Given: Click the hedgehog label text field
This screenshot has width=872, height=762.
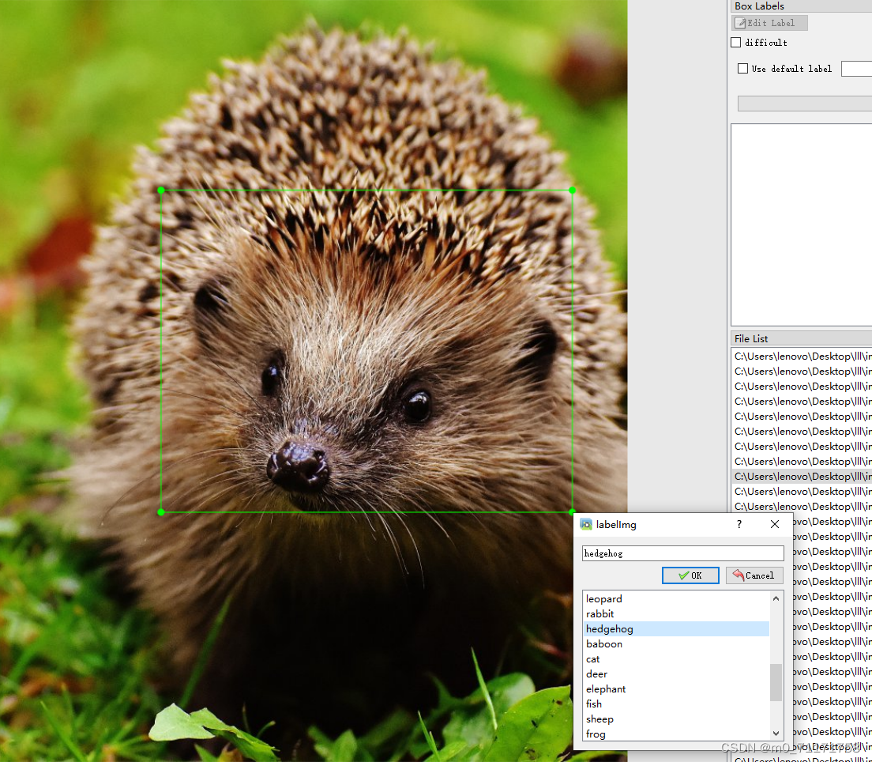Looking at the screenshot, I should pyautogui.click(x=683, y=553).
